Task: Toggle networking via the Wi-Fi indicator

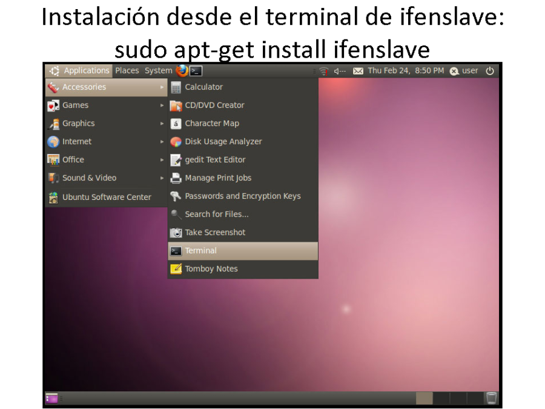Action: point(323,70)
